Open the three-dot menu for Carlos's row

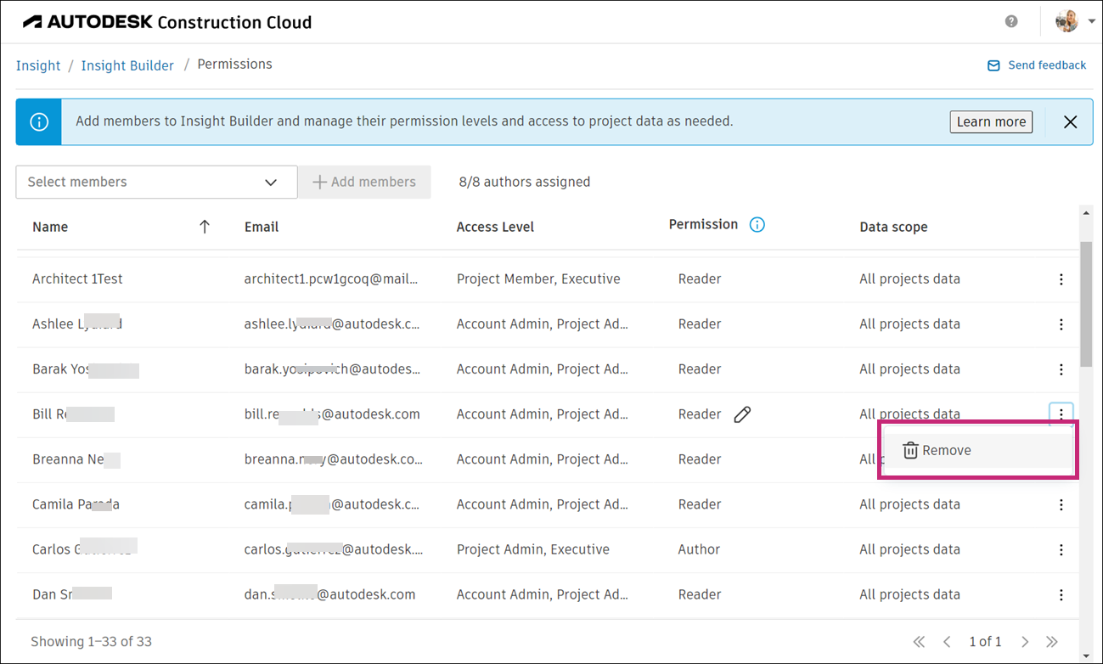click(x=1061, y=550)
